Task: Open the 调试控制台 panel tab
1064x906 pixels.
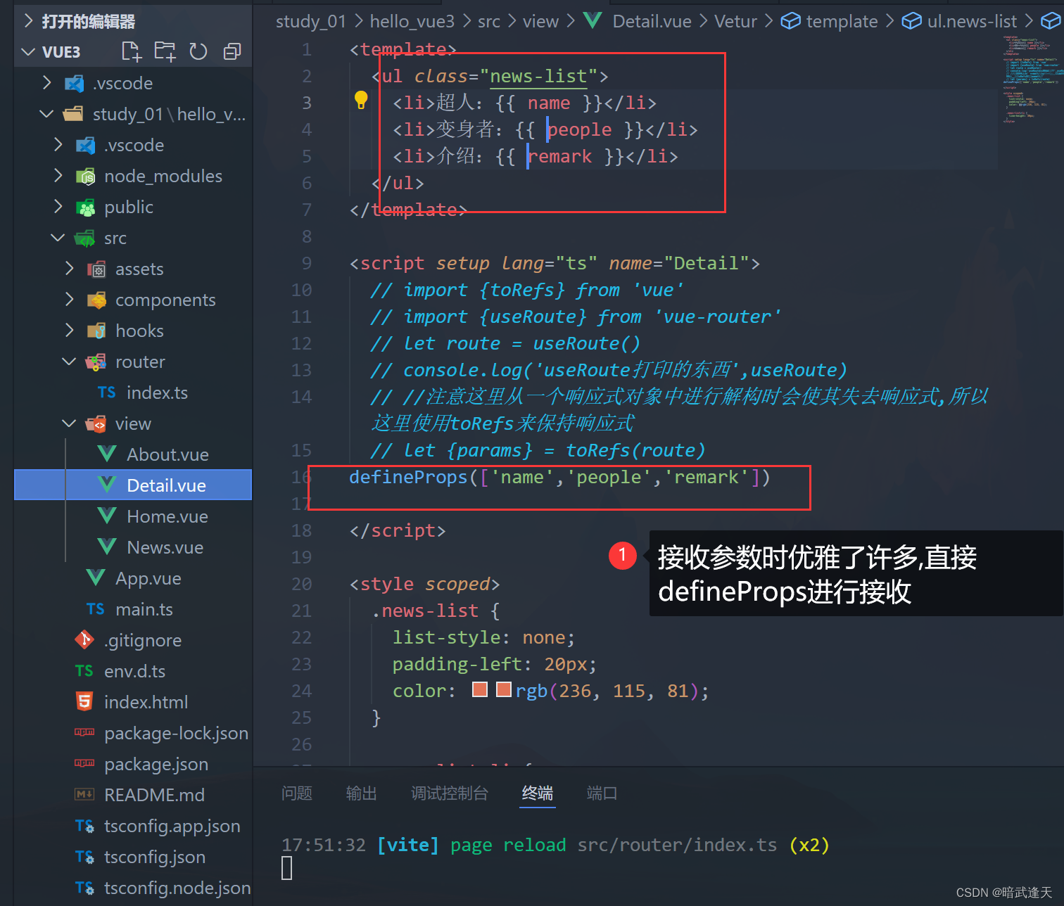Action: click(x=450, y=793)
